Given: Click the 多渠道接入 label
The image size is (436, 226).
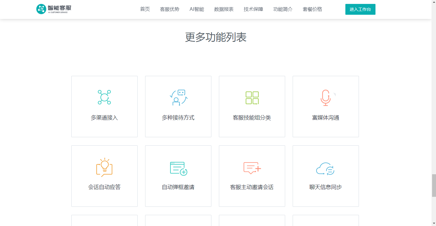Looking at the screenshot, I should [104, 118].
